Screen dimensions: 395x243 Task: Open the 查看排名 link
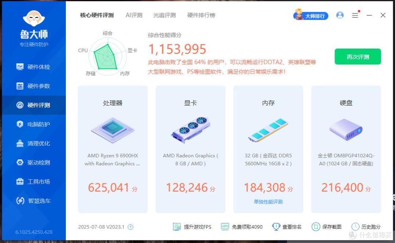pos(292,227)
